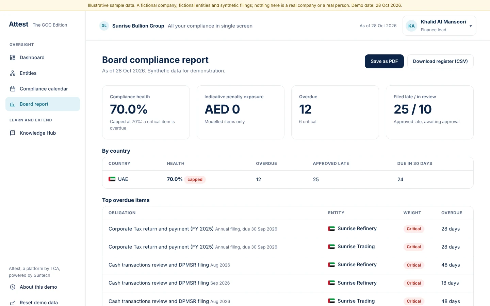Click the Reset demo data icon

(x=13, y=303)
